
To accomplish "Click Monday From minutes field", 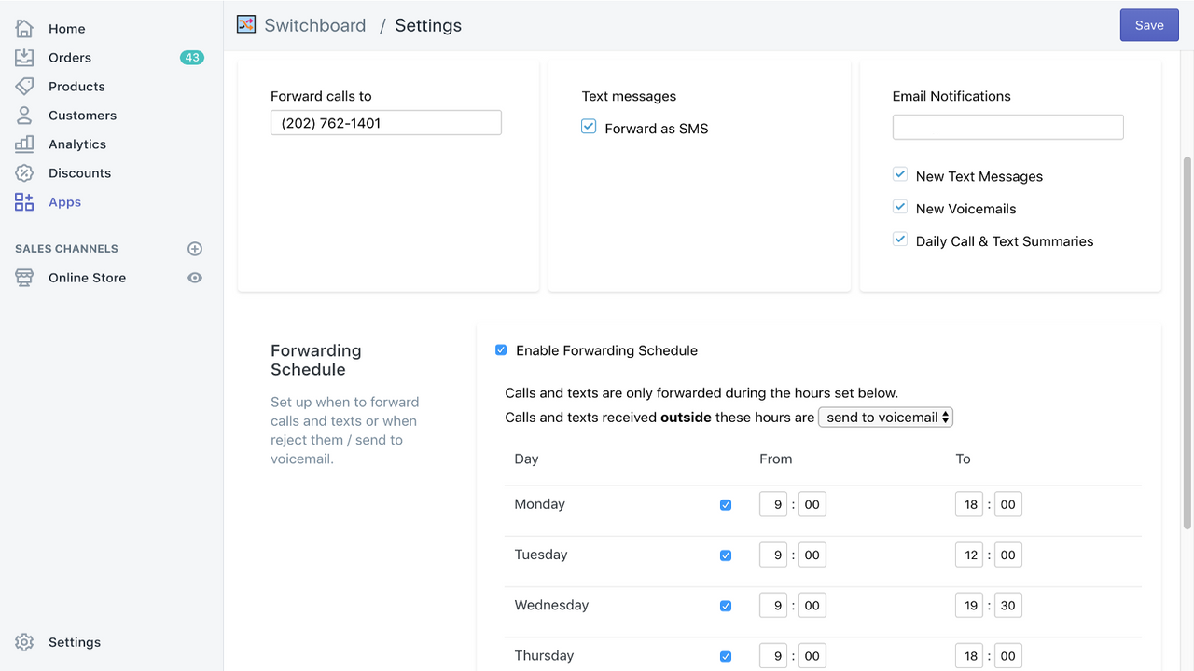I will [x=812, y=505].
